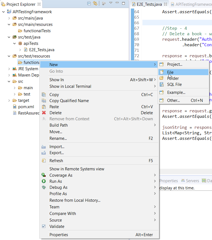
Task: Click Delete with red X icon
Action: (x=99, y=113)
